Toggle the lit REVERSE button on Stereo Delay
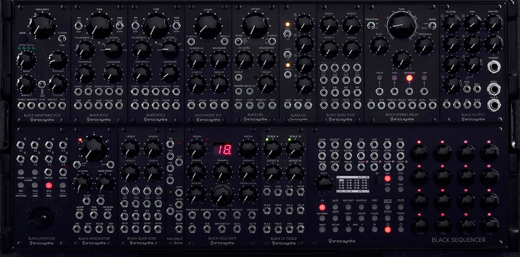 (x=409, y=78)
